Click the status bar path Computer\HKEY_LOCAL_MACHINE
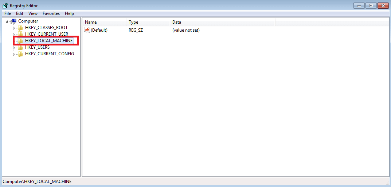Viewport: 391px width, 187px height. point(37,182)
